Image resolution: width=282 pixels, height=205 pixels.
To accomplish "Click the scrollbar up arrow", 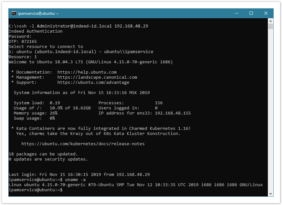I will click(x=271, y=21).
